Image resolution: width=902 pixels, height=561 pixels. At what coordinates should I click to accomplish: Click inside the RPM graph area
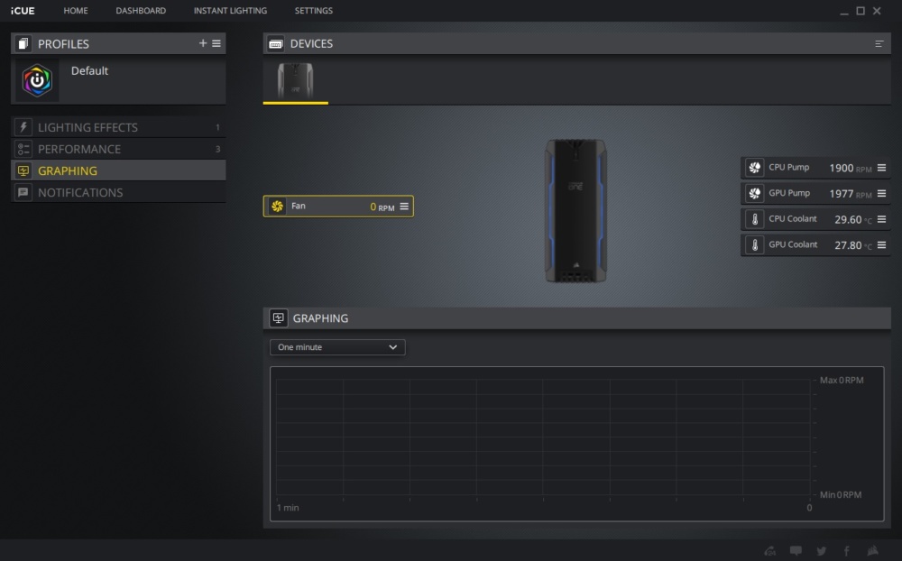[543, 437]
